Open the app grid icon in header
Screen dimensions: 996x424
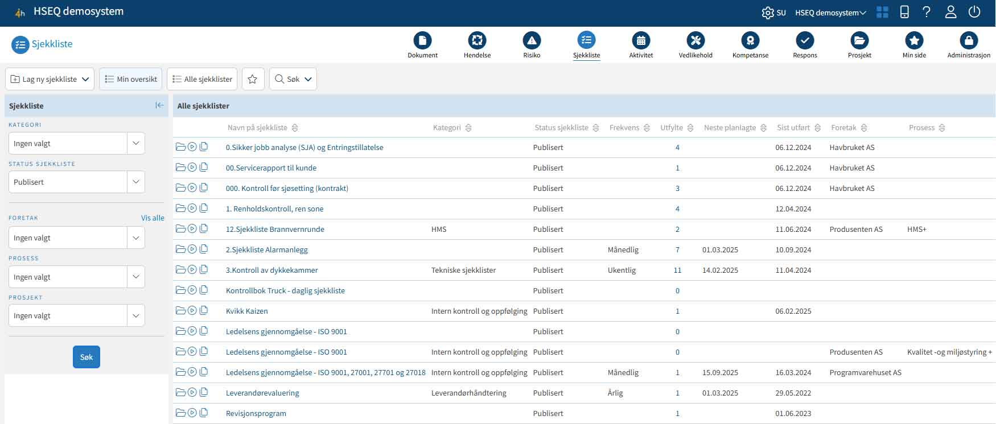[x=882, y=12]
